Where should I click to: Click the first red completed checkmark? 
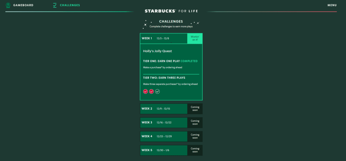145,91
